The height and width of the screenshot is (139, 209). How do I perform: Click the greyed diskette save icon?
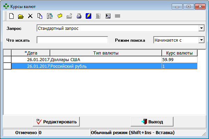click(x=98, y=16)
